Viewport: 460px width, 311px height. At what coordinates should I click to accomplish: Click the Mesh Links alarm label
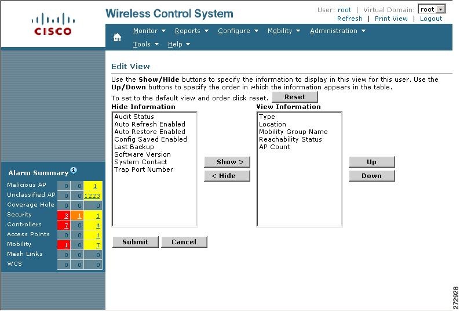(25, 254)
